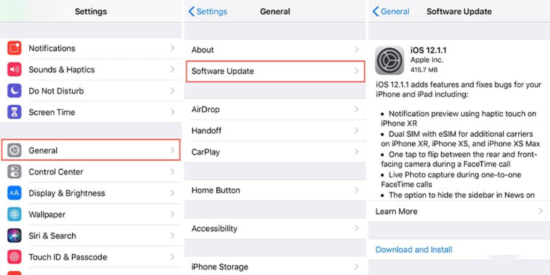
Task: Tap the Display & Brightness AA icon
Action: click(x=15, y=193)
